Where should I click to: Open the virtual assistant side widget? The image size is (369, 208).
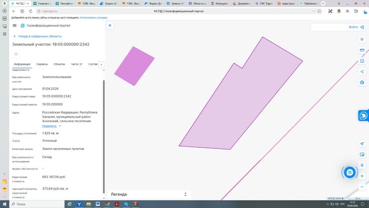click(x=364, y=115)
